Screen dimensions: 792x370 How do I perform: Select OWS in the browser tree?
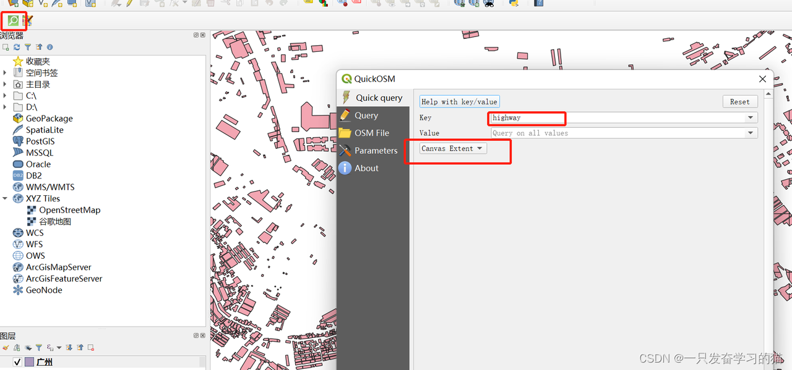(x=35, y=256)
